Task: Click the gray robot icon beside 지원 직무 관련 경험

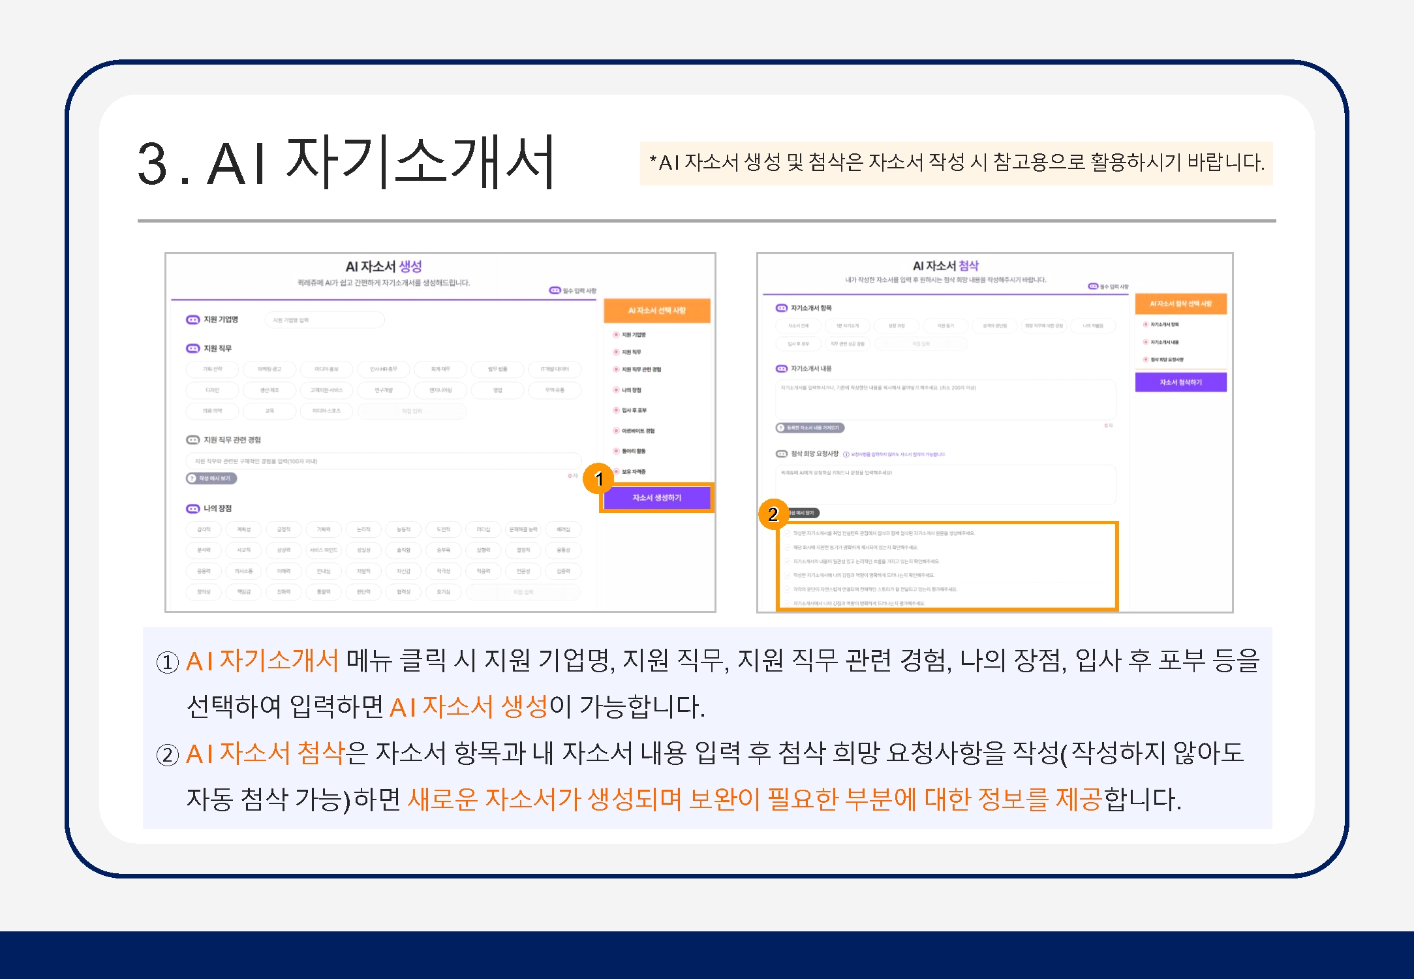Action: pos(192,440)
